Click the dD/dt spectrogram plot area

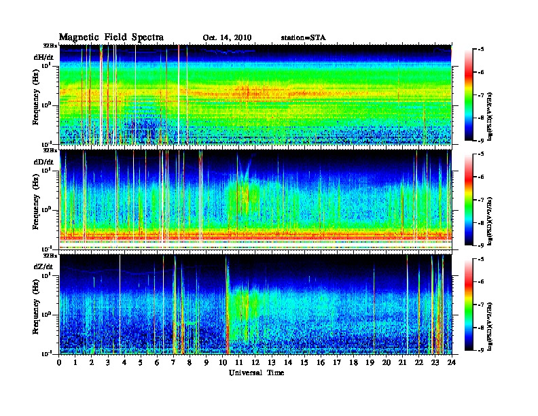[255, 200]
